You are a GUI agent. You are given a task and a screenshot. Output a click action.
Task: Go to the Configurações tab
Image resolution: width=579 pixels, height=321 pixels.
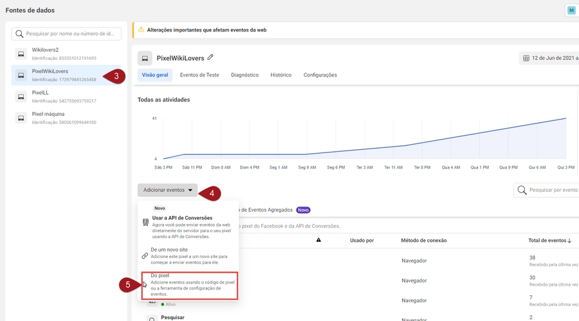pyautogui.click(x=320, y=75)
